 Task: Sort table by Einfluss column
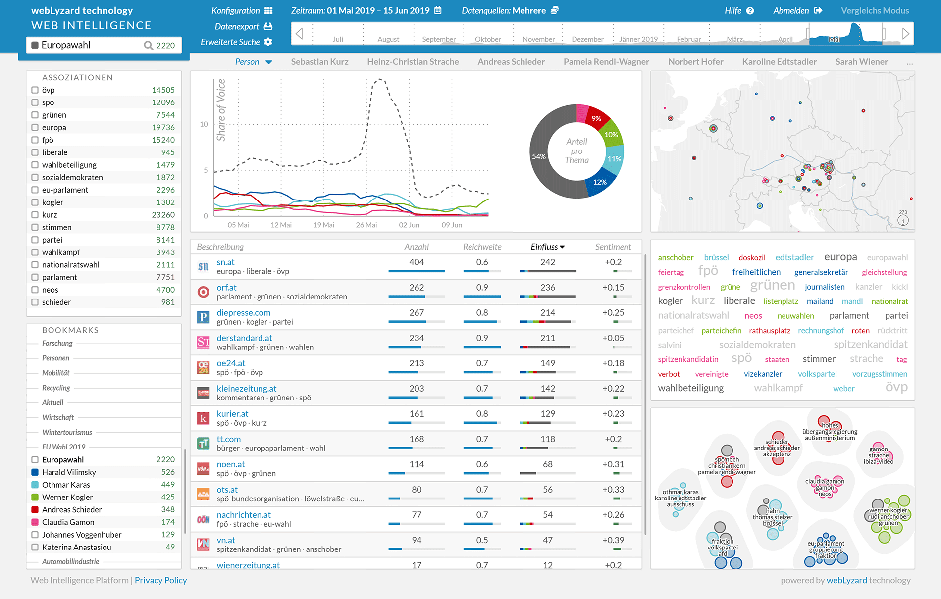coord(547,247)
